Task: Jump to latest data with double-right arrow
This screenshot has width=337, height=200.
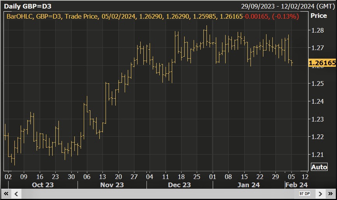Action: [330, 193]
